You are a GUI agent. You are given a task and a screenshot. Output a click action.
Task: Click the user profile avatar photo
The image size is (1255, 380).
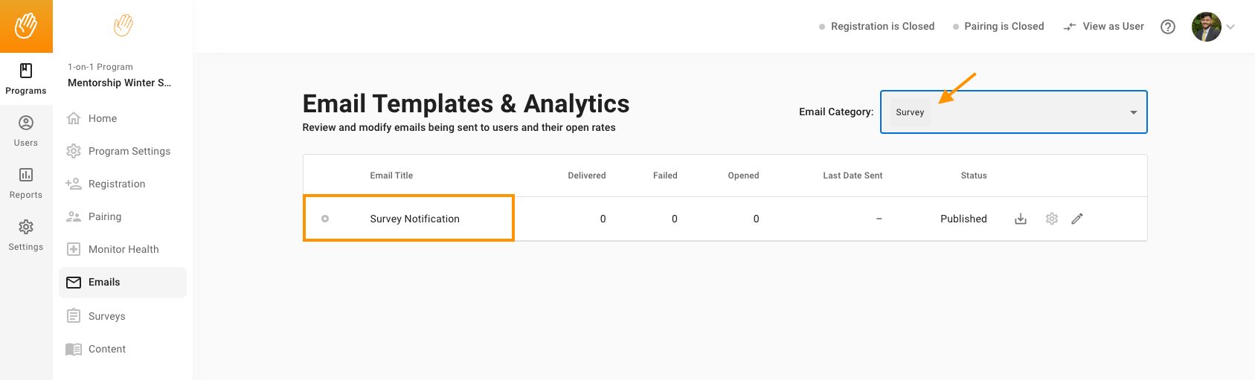1206,27
